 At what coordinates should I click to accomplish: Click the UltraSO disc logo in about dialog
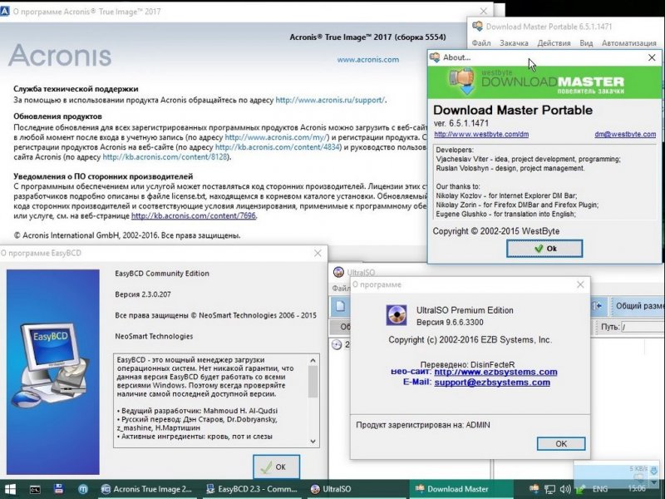tap(397, 315)
